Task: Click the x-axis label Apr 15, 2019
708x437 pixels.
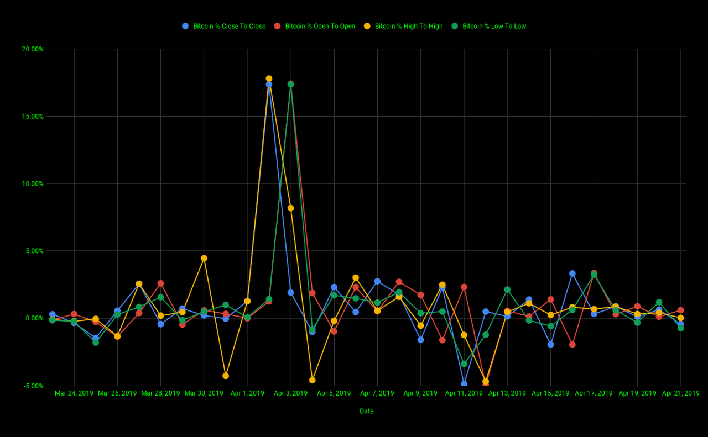Action: tap(550, 393)
